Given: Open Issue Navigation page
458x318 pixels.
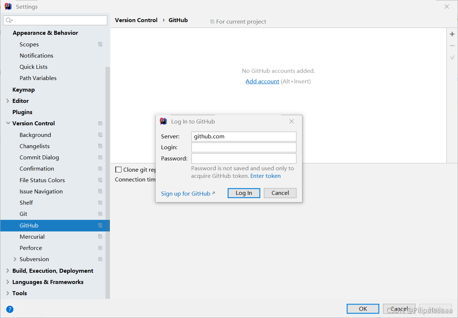Looking at the screenshot, I should click(41, 191).
